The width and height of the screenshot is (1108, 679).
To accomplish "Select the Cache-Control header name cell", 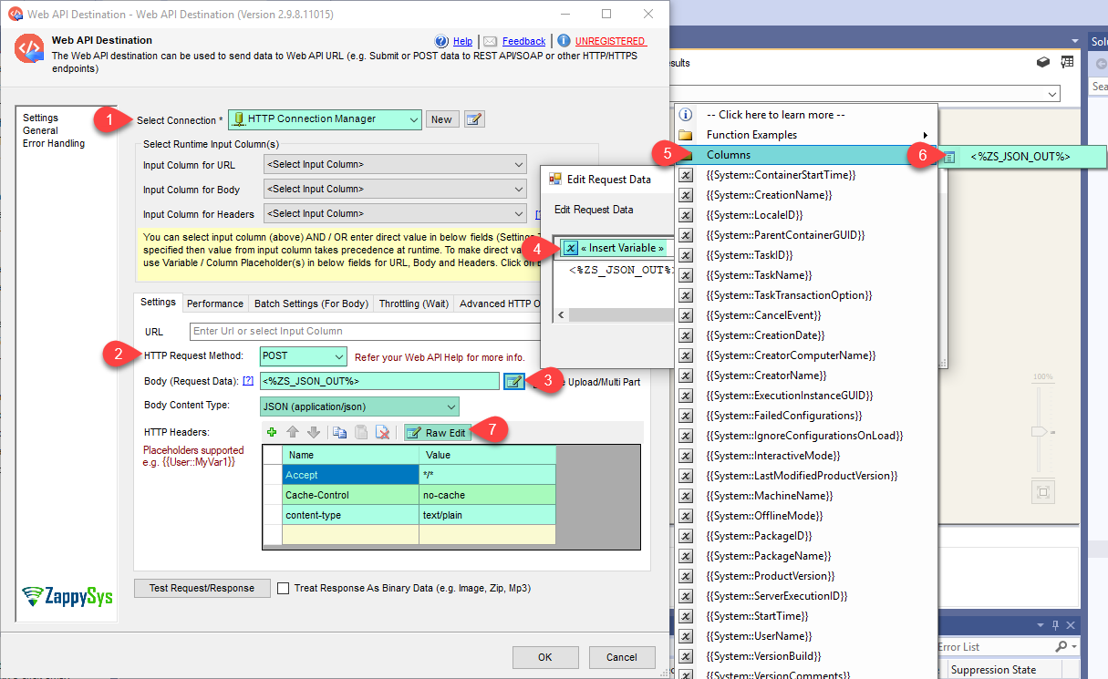I will click(350, 495).
